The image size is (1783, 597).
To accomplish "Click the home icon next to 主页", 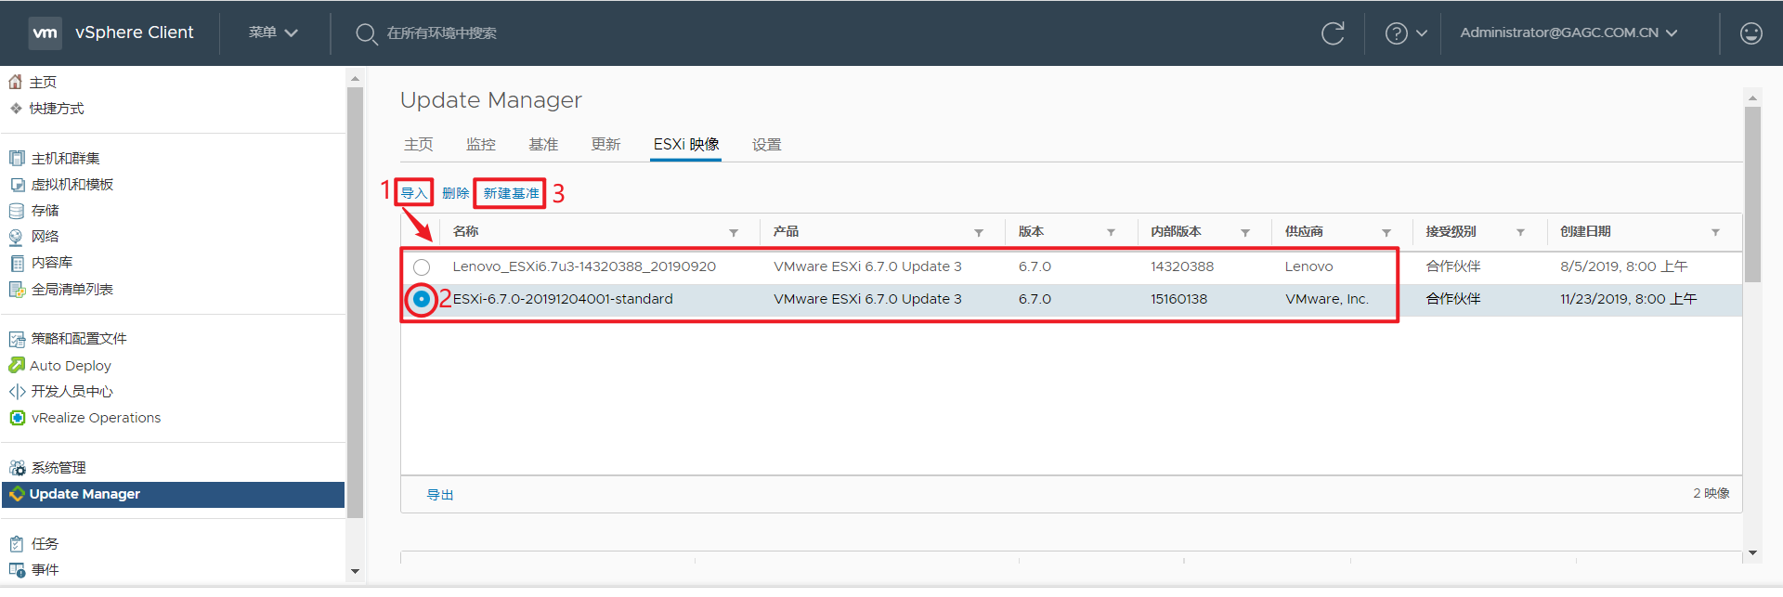I will [16, 82].
